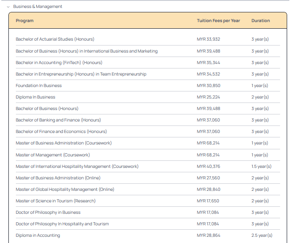Viewport: 292px width, 243px height.
Task: Select Doctor of Philosophy In Hospitality and Tourism
Action: click(62, 224)
